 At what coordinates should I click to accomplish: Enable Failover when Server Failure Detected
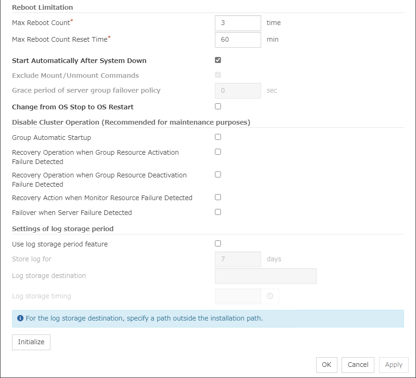[x=218, y=212]
